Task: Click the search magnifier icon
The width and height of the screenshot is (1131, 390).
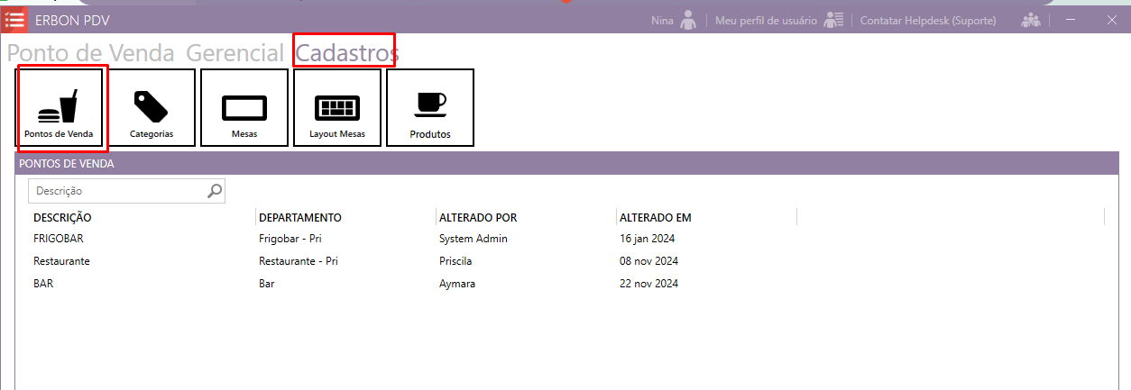Action: pyautogui.click(x=215, y=191)
